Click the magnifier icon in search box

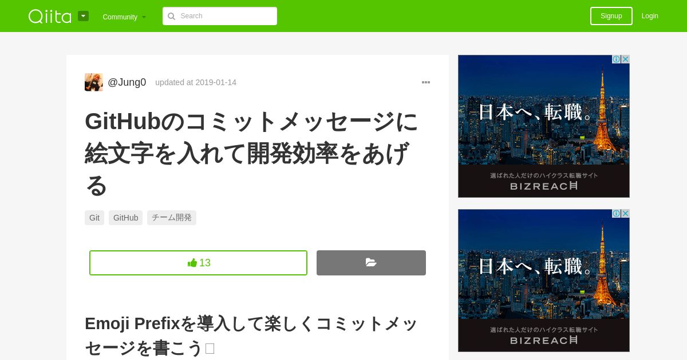171,16
